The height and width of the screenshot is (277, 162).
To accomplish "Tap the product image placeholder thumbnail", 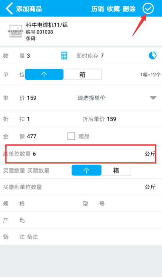I will pyautogui.click(x=16, y=31).
